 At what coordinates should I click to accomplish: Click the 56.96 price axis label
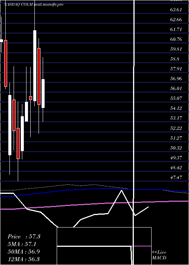176,79
